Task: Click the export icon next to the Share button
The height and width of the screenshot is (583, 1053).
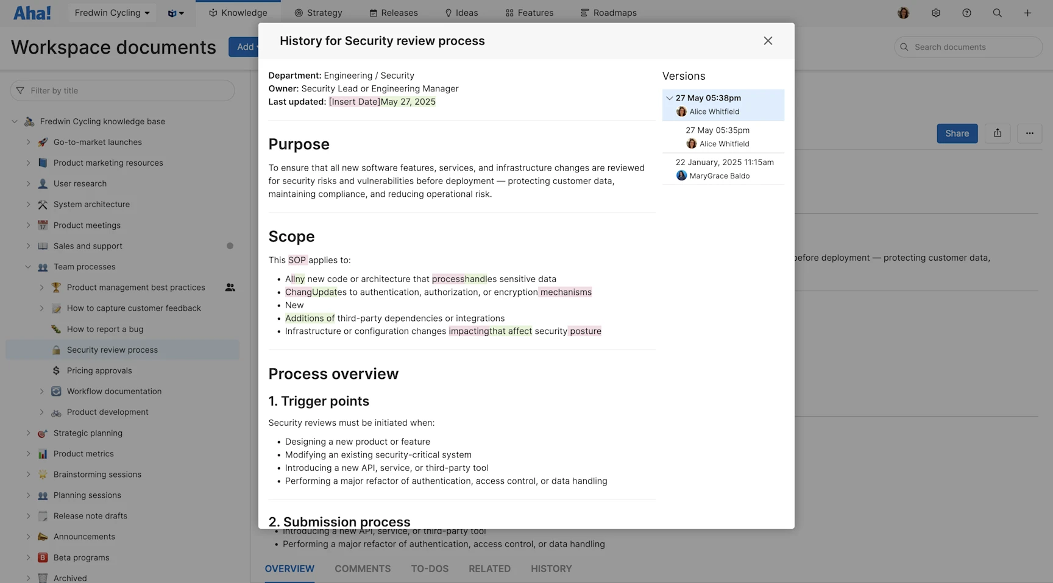Action: (998, 133)
